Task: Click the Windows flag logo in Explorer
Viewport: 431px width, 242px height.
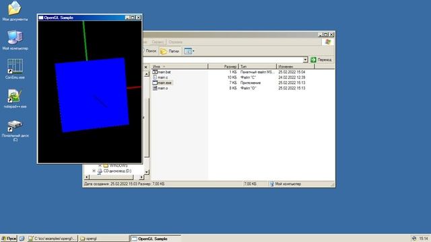Action: [328, 42]
